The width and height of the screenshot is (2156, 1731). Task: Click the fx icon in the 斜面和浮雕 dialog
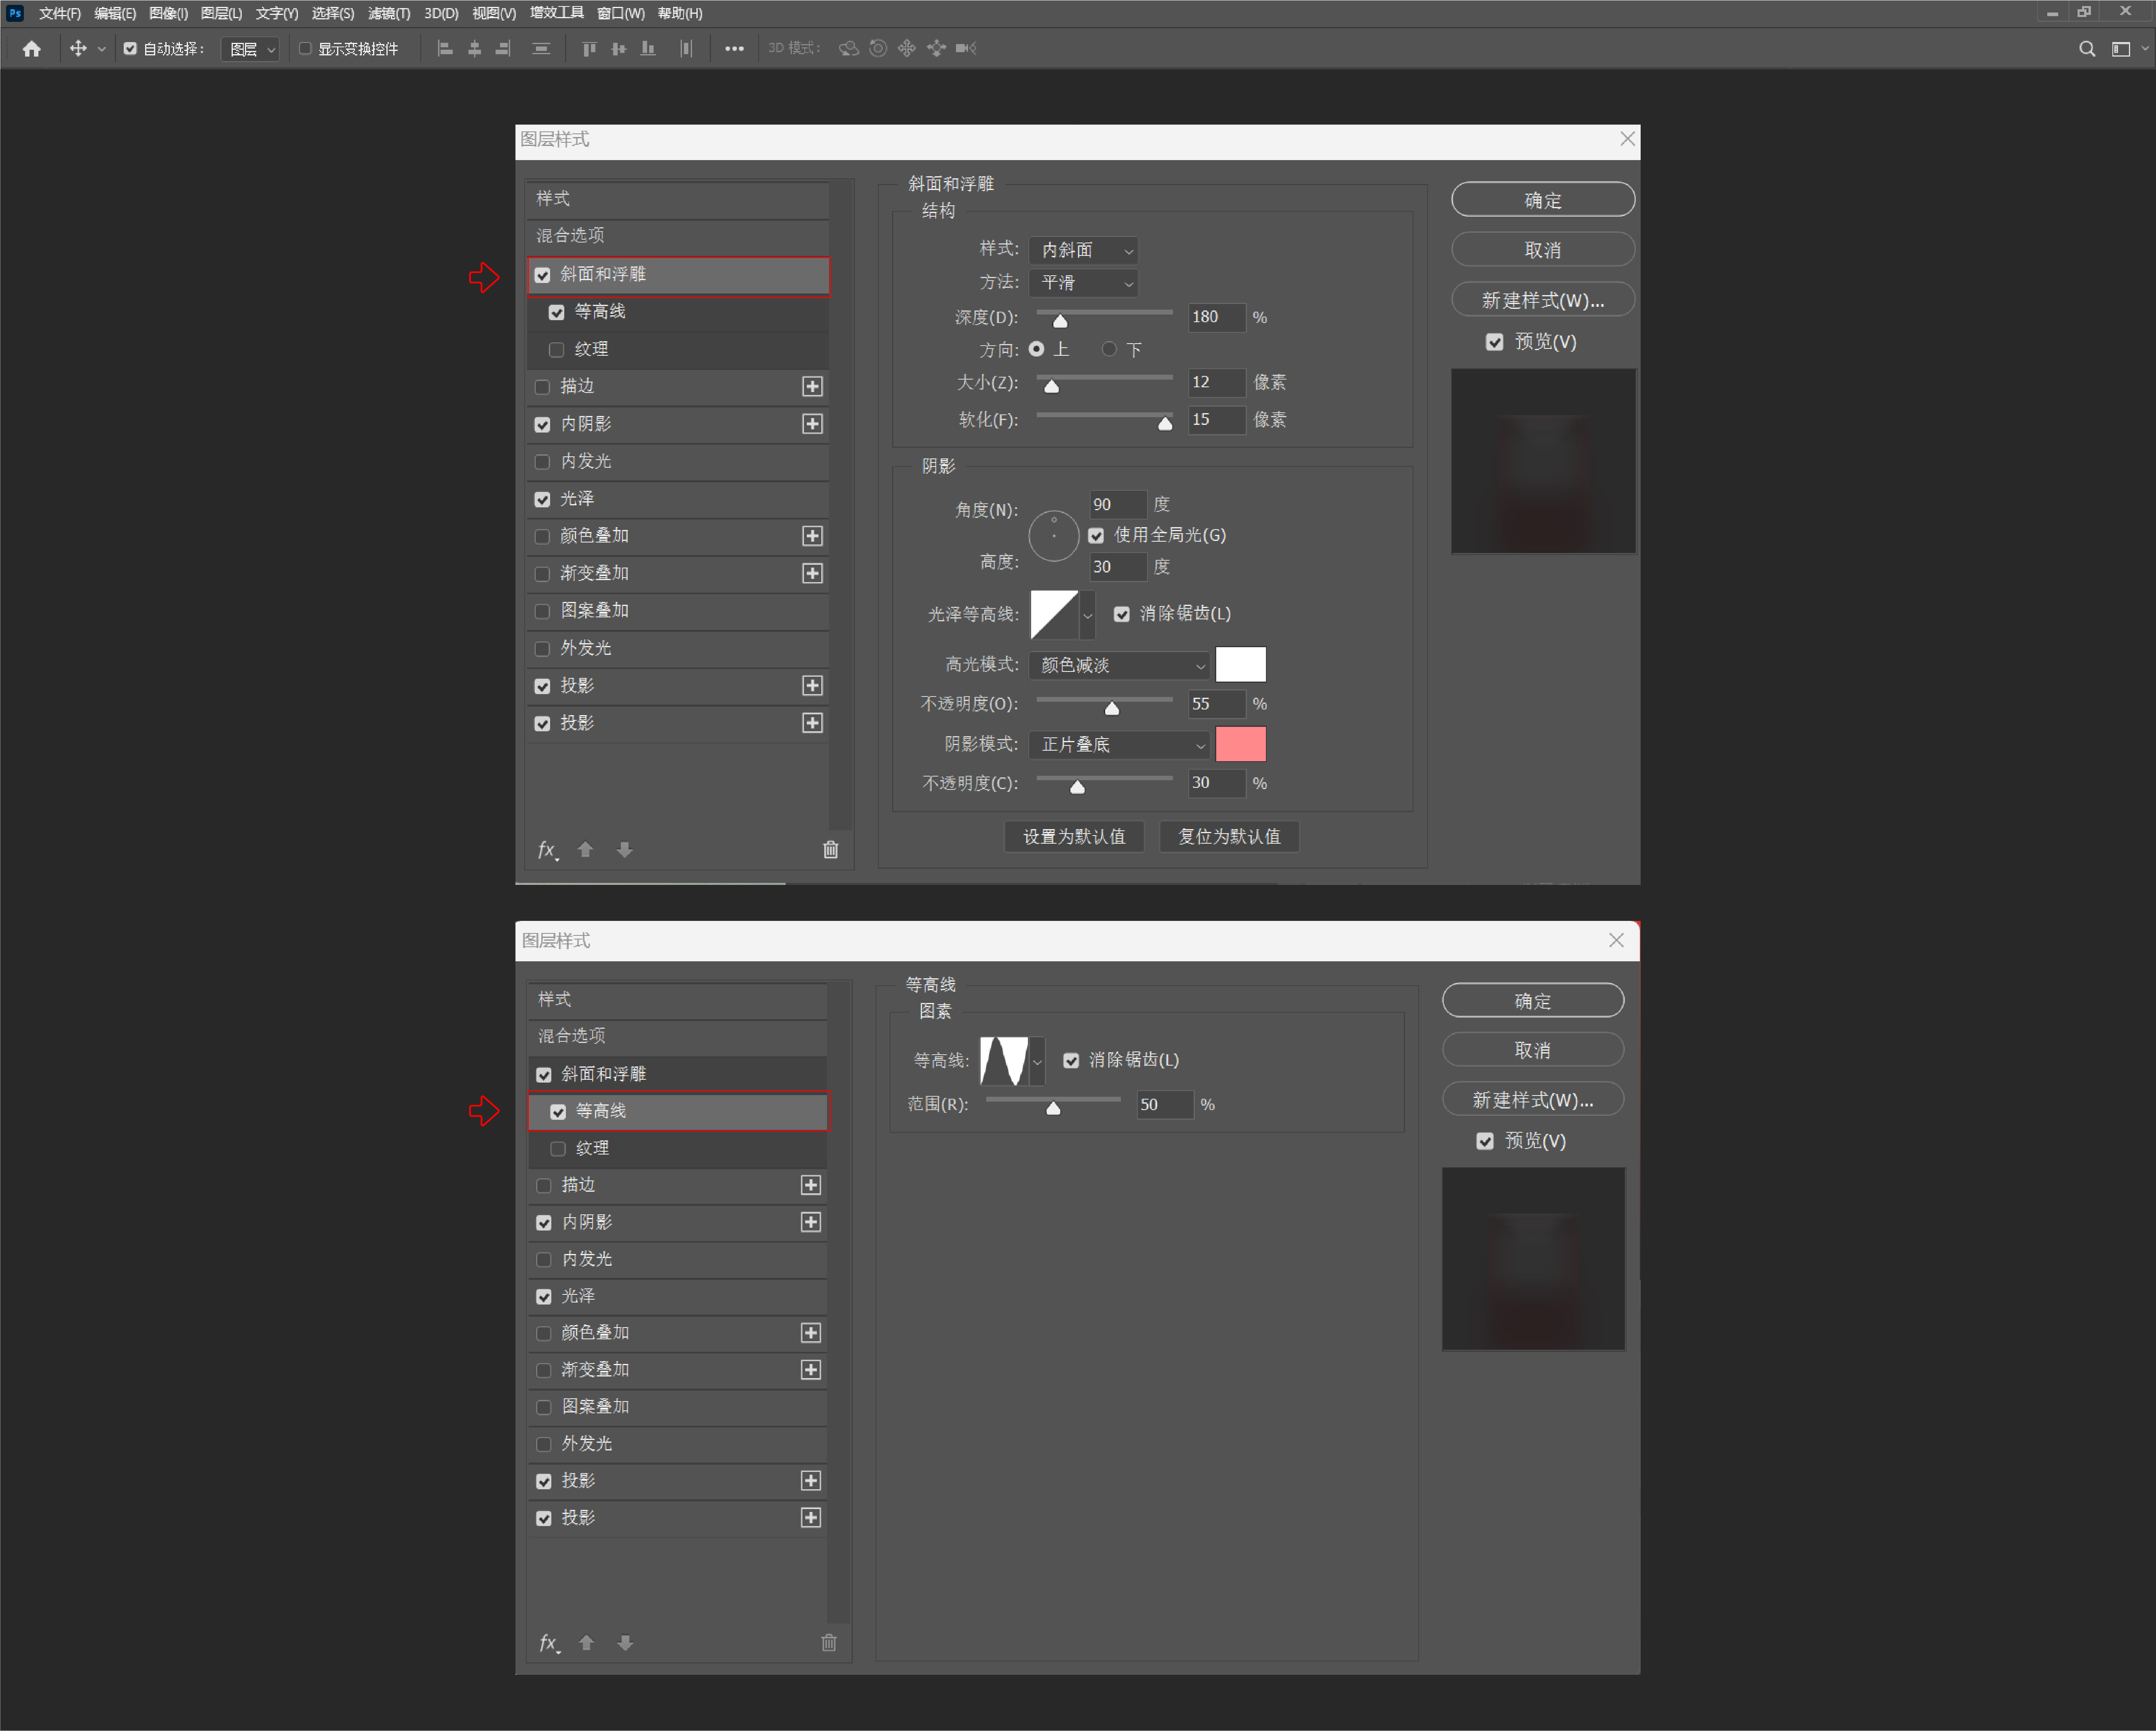click(548, 850)
